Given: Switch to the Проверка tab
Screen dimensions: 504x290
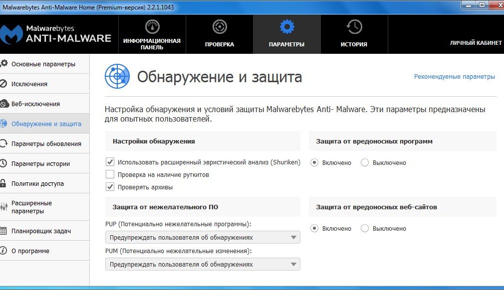Looking at the screenshot, I should tap(220, 34).
